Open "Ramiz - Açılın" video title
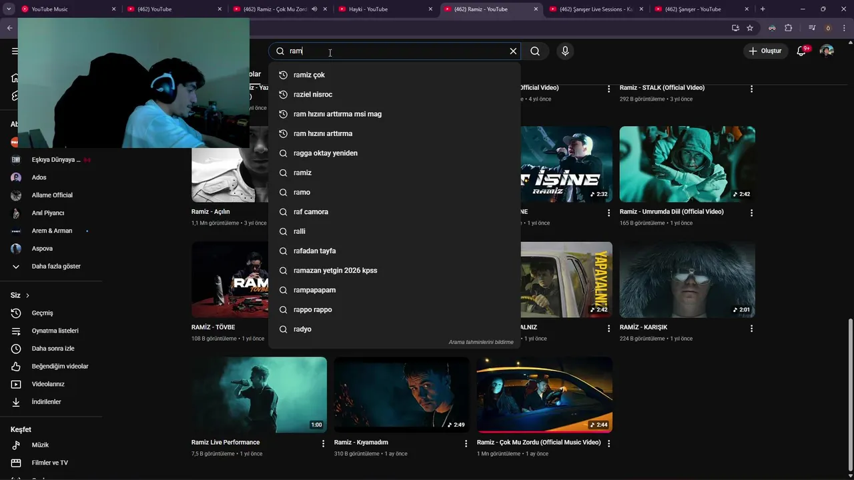 coord(210,212)
